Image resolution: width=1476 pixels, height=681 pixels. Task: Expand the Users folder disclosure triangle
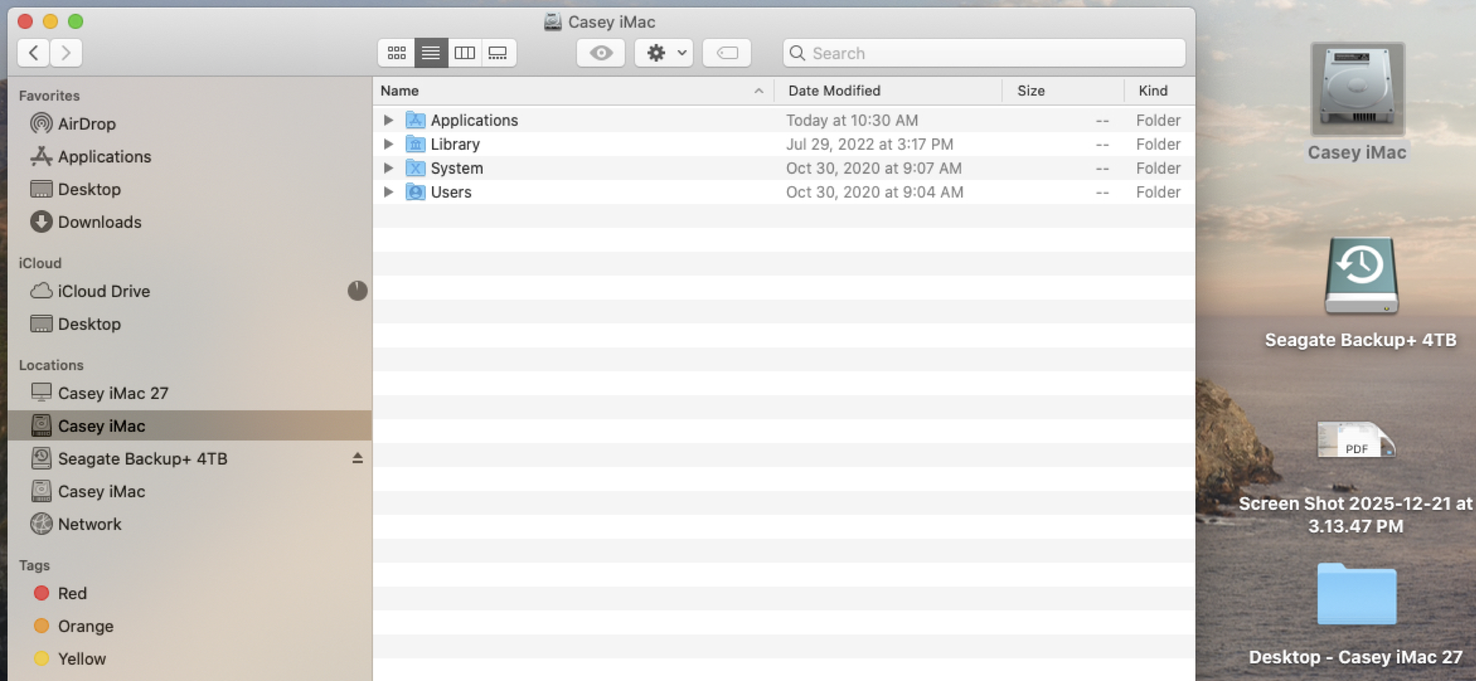388,192
